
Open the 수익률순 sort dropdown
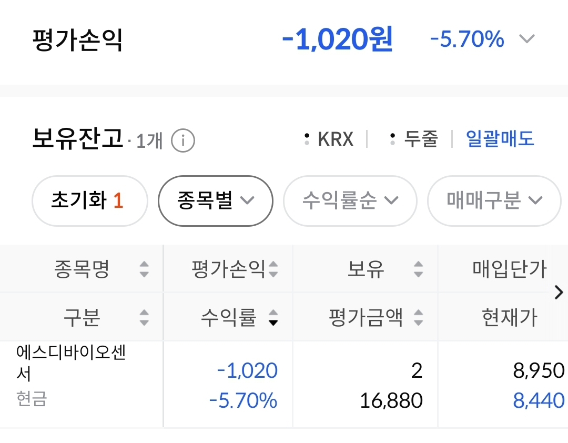click(350, 200)
